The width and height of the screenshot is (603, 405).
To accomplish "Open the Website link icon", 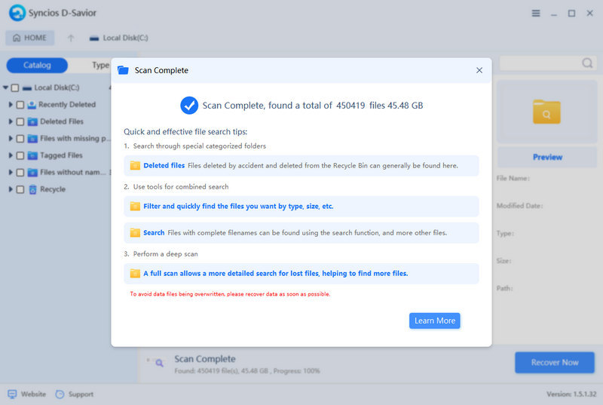I will pyautogui.click(x=12, y=394).
